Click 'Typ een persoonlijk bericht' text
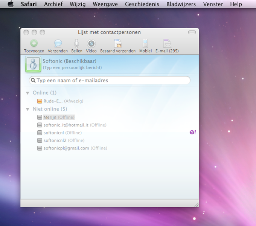The height and width of the screenshot is (226, 256). 72,67
